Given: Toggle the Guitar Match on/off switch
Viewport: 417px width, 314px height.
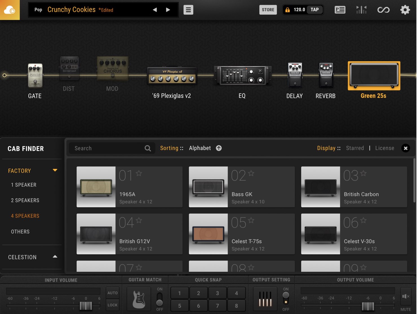Looking at the screenshot, I should 159,299.
